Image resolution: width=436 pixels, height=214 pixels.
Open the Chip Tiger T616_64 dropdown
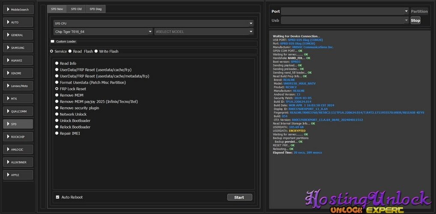pyautogui.click(x=103, y=32)
